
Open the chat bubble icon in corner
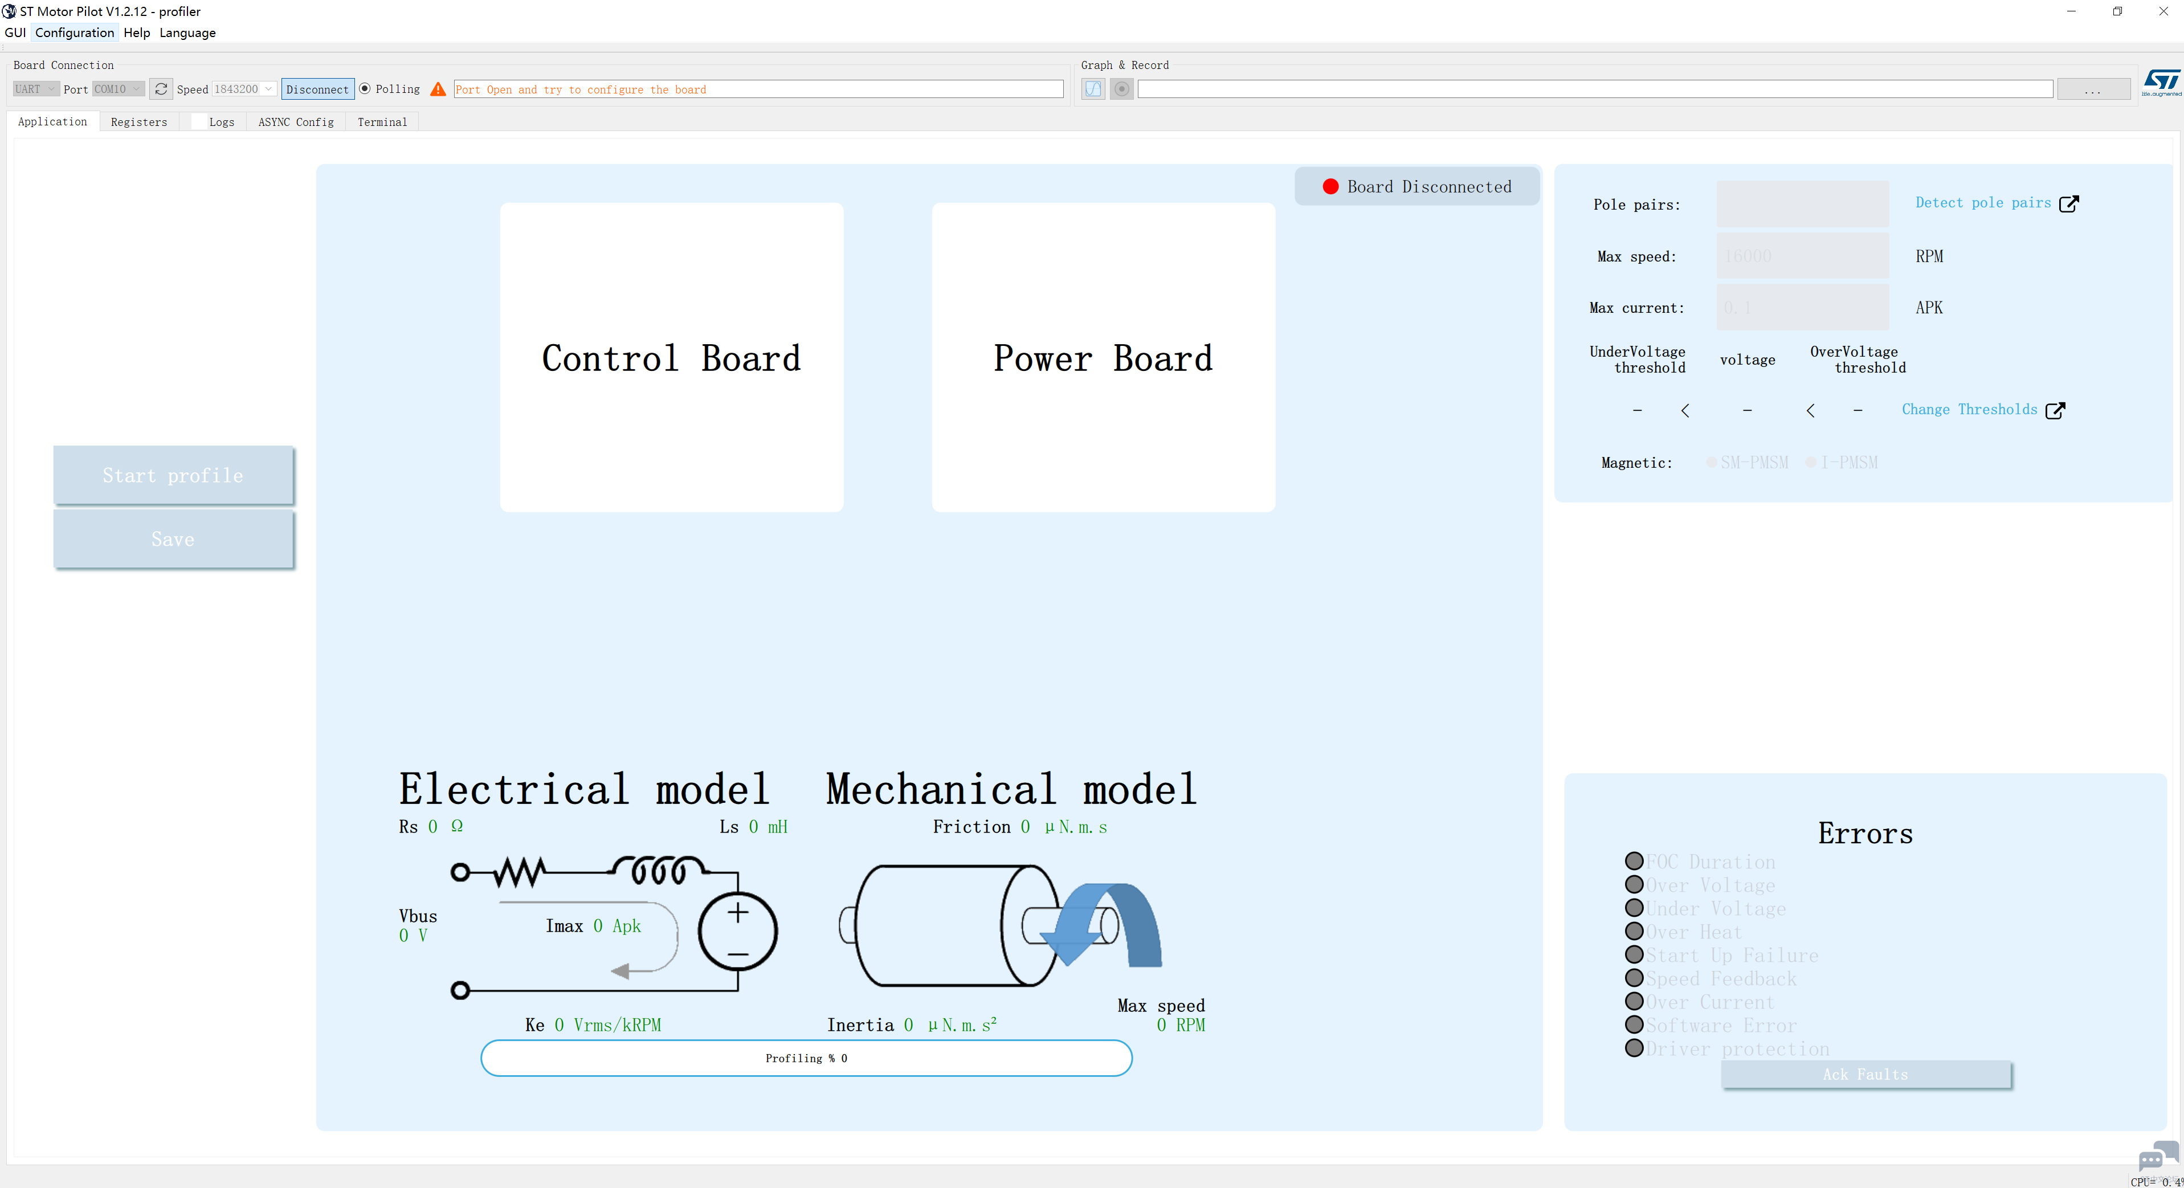click(2158, 1157)
